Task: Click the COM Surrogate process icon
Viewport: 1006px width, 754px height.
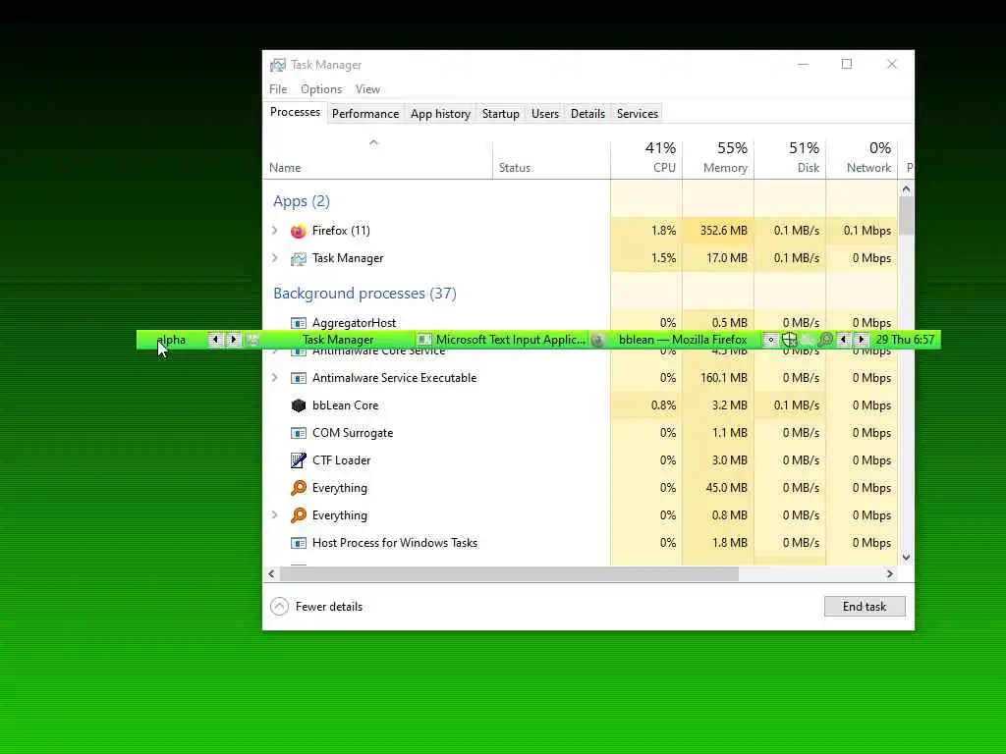Action: click(298, 433)
